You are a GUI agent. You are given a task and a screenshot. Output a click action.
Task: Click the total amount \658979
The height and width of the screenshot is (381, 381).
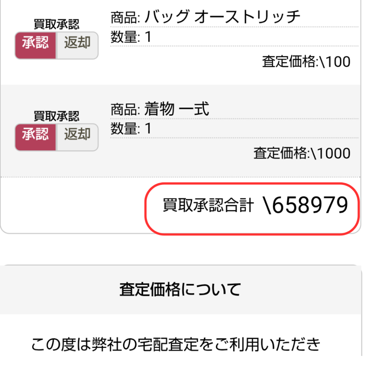[306, 205]
